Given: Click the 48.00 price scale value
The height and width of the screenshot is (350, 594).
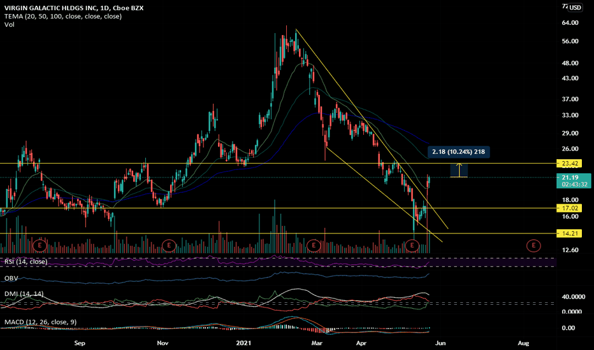Looking at the screenshot, I should click(x=570, y=63).
